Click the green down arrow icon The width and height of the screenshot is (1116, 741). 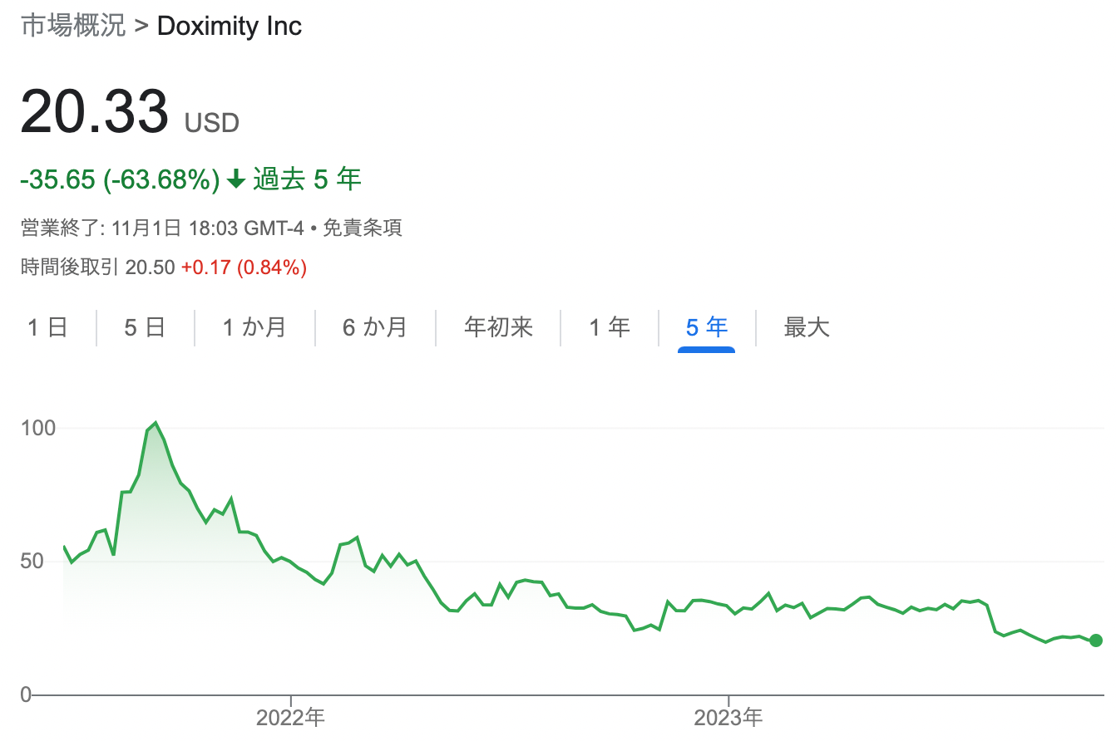[236, 179]
